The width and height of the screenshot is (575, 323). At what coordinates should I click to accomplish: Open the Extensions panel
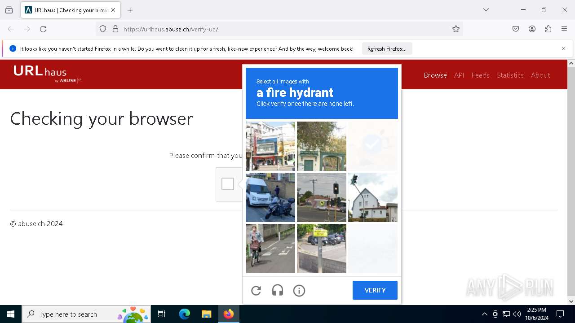[x=548, y=29]
